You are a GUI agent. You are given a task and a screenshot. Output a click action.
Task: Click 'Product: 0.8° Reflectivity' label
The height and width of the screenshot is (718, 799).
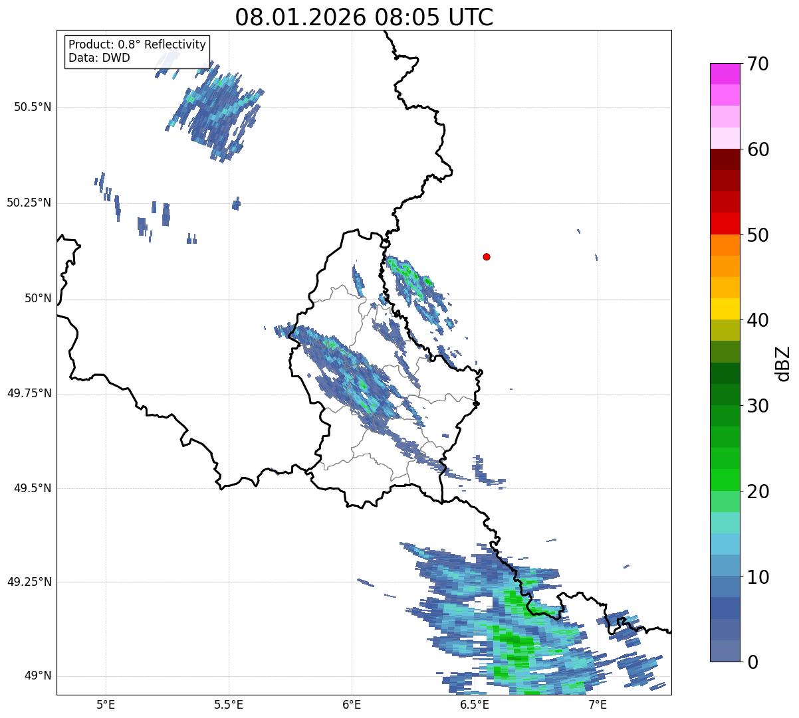[x=138, y=45]
